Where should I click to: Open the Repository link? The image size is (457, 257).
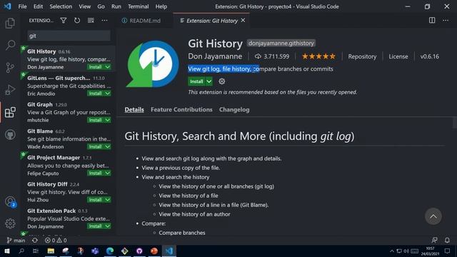[x=362, y=56]
